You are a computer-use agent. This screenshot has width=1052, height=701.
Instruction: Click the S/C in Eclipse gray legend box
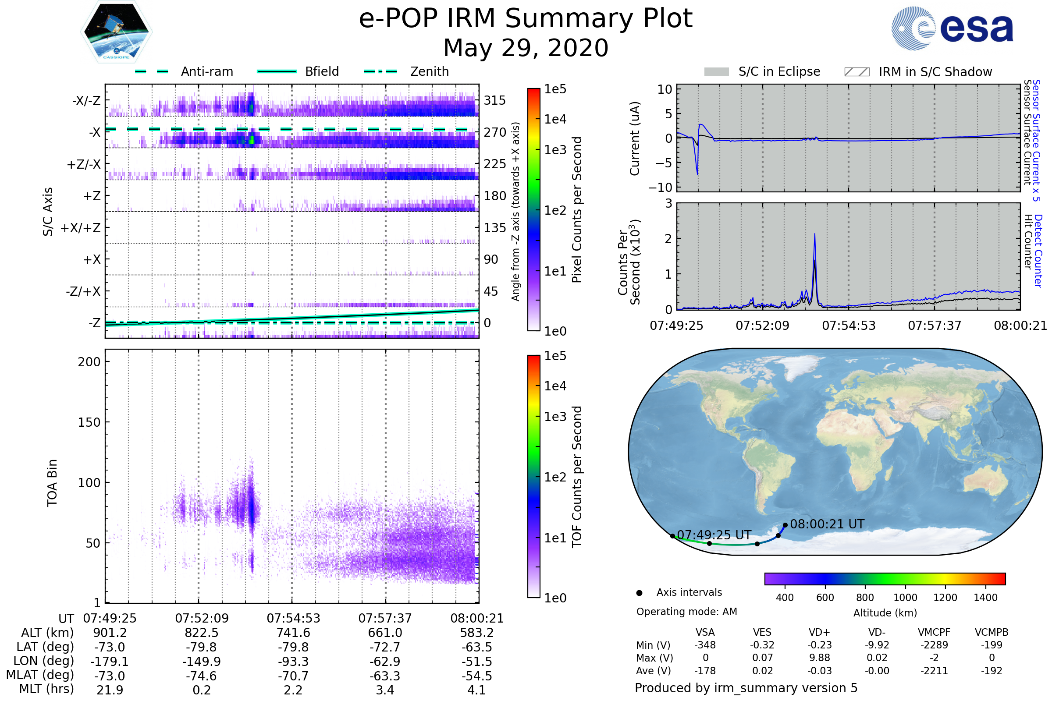(716, 72)
